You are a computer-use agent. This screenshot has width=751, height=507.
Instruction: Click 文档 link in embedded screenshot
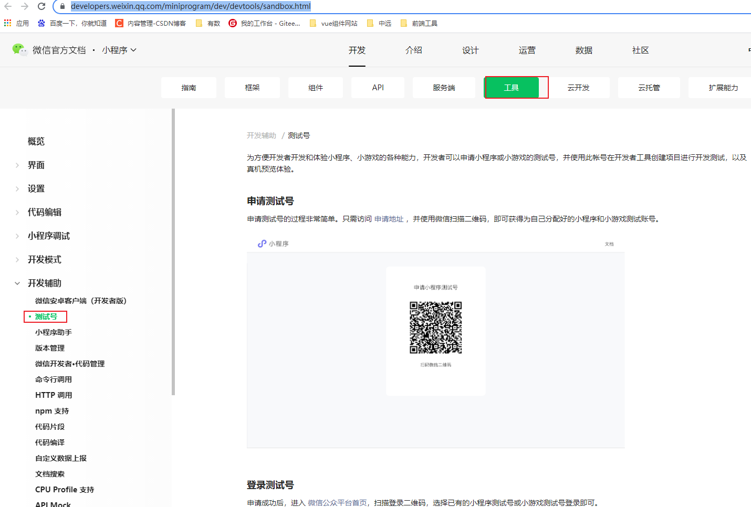point(609,244)
